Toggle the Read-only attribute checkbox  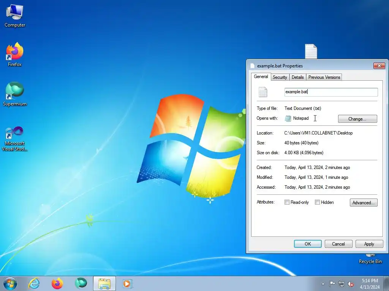(x=287, y=202)
